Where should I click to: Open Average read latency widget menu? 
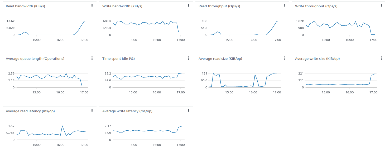[x=92, y=111]
